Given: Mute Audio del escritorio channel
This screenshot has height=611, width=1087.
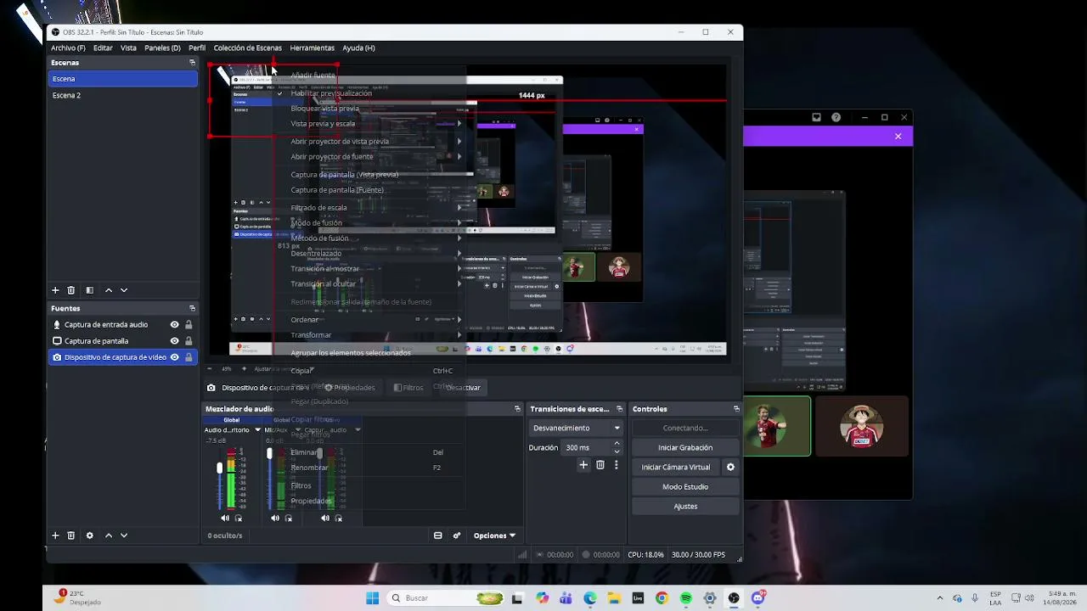Looking at the screenshot, I should pyautogui.click(x=225, y=519).
